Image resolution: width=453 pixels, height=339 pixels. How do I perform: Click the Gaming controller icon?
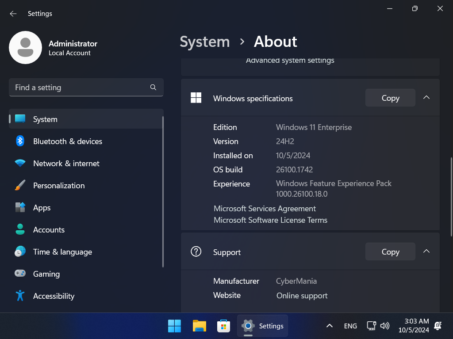click(20, 274)
